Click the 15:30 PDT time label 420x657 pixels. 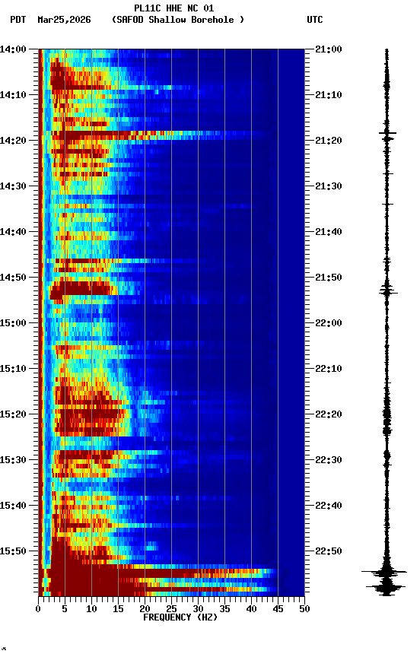coord(13,460)
